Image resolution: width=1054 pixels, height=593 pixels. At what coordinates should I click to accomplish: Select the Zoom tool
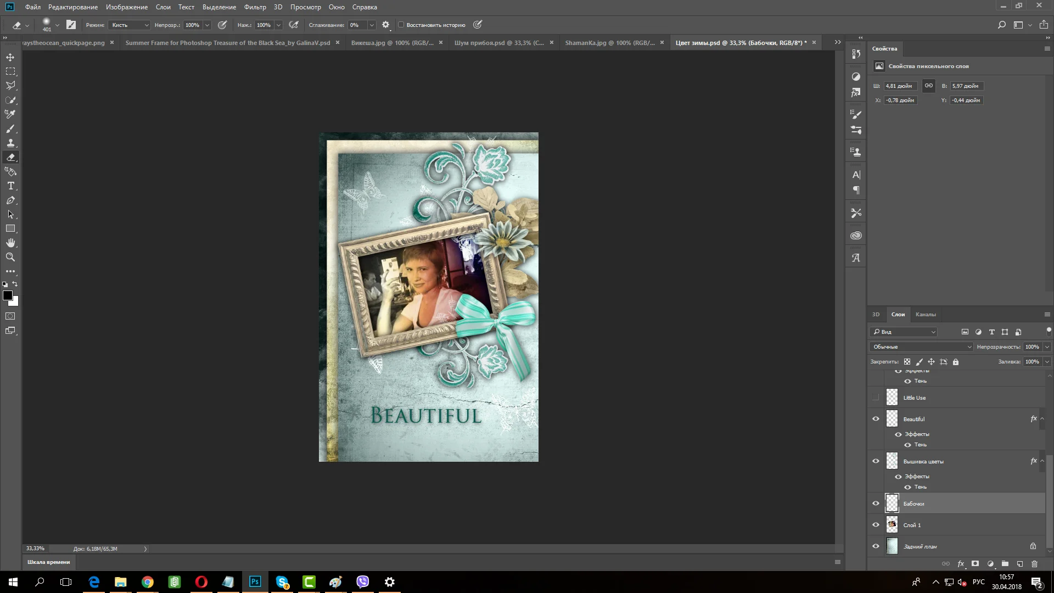pyautogui.click(x=10, y=257)
